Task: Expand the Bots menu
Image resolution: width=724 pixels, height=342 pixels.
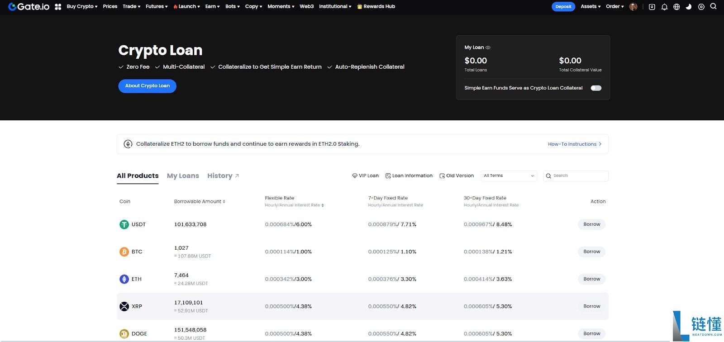Action: [233, 6]
